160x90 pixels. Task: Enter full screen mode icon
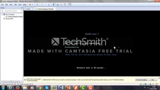click(61, 4)
